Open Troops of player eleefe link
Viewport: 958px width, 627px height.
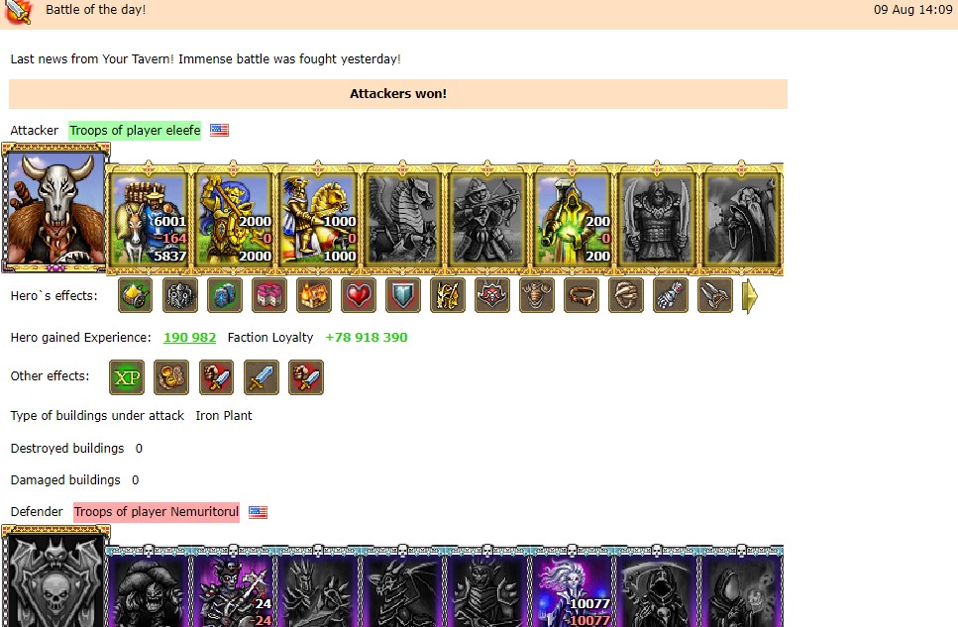pyautogui.click(x=135, y=130)
